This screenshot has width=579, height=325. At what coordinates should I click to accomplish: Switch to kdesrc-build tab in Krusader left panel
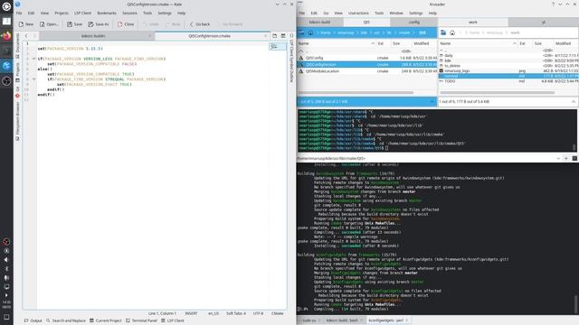pos(319,22)
